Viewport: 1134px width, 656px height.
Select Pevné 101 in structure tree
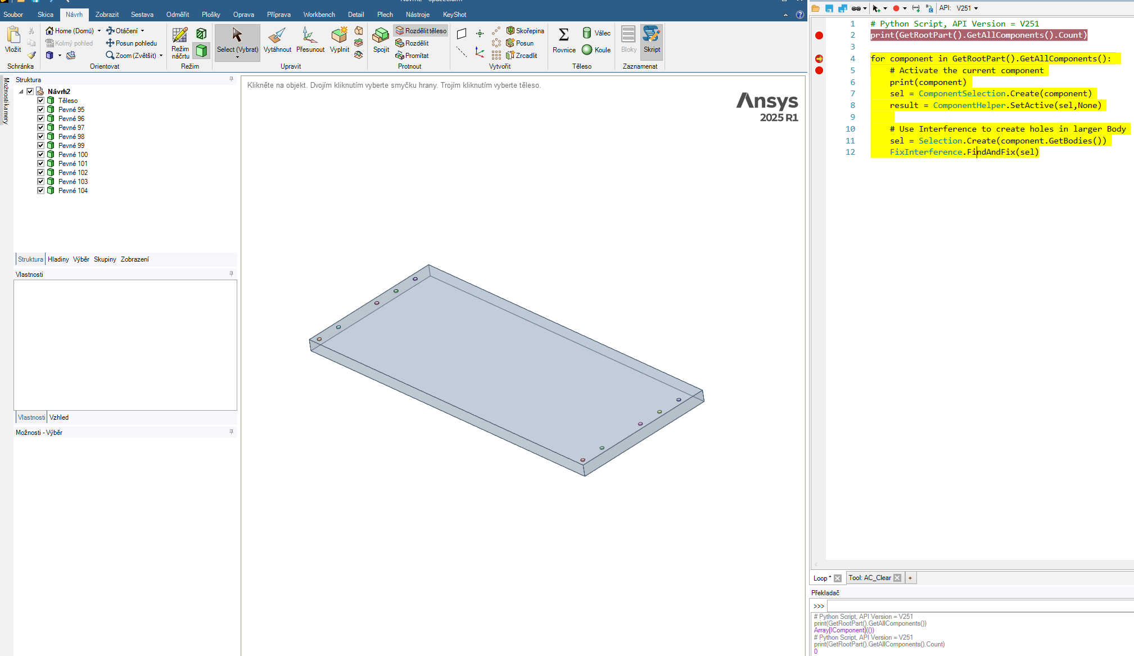coord(73,164)
